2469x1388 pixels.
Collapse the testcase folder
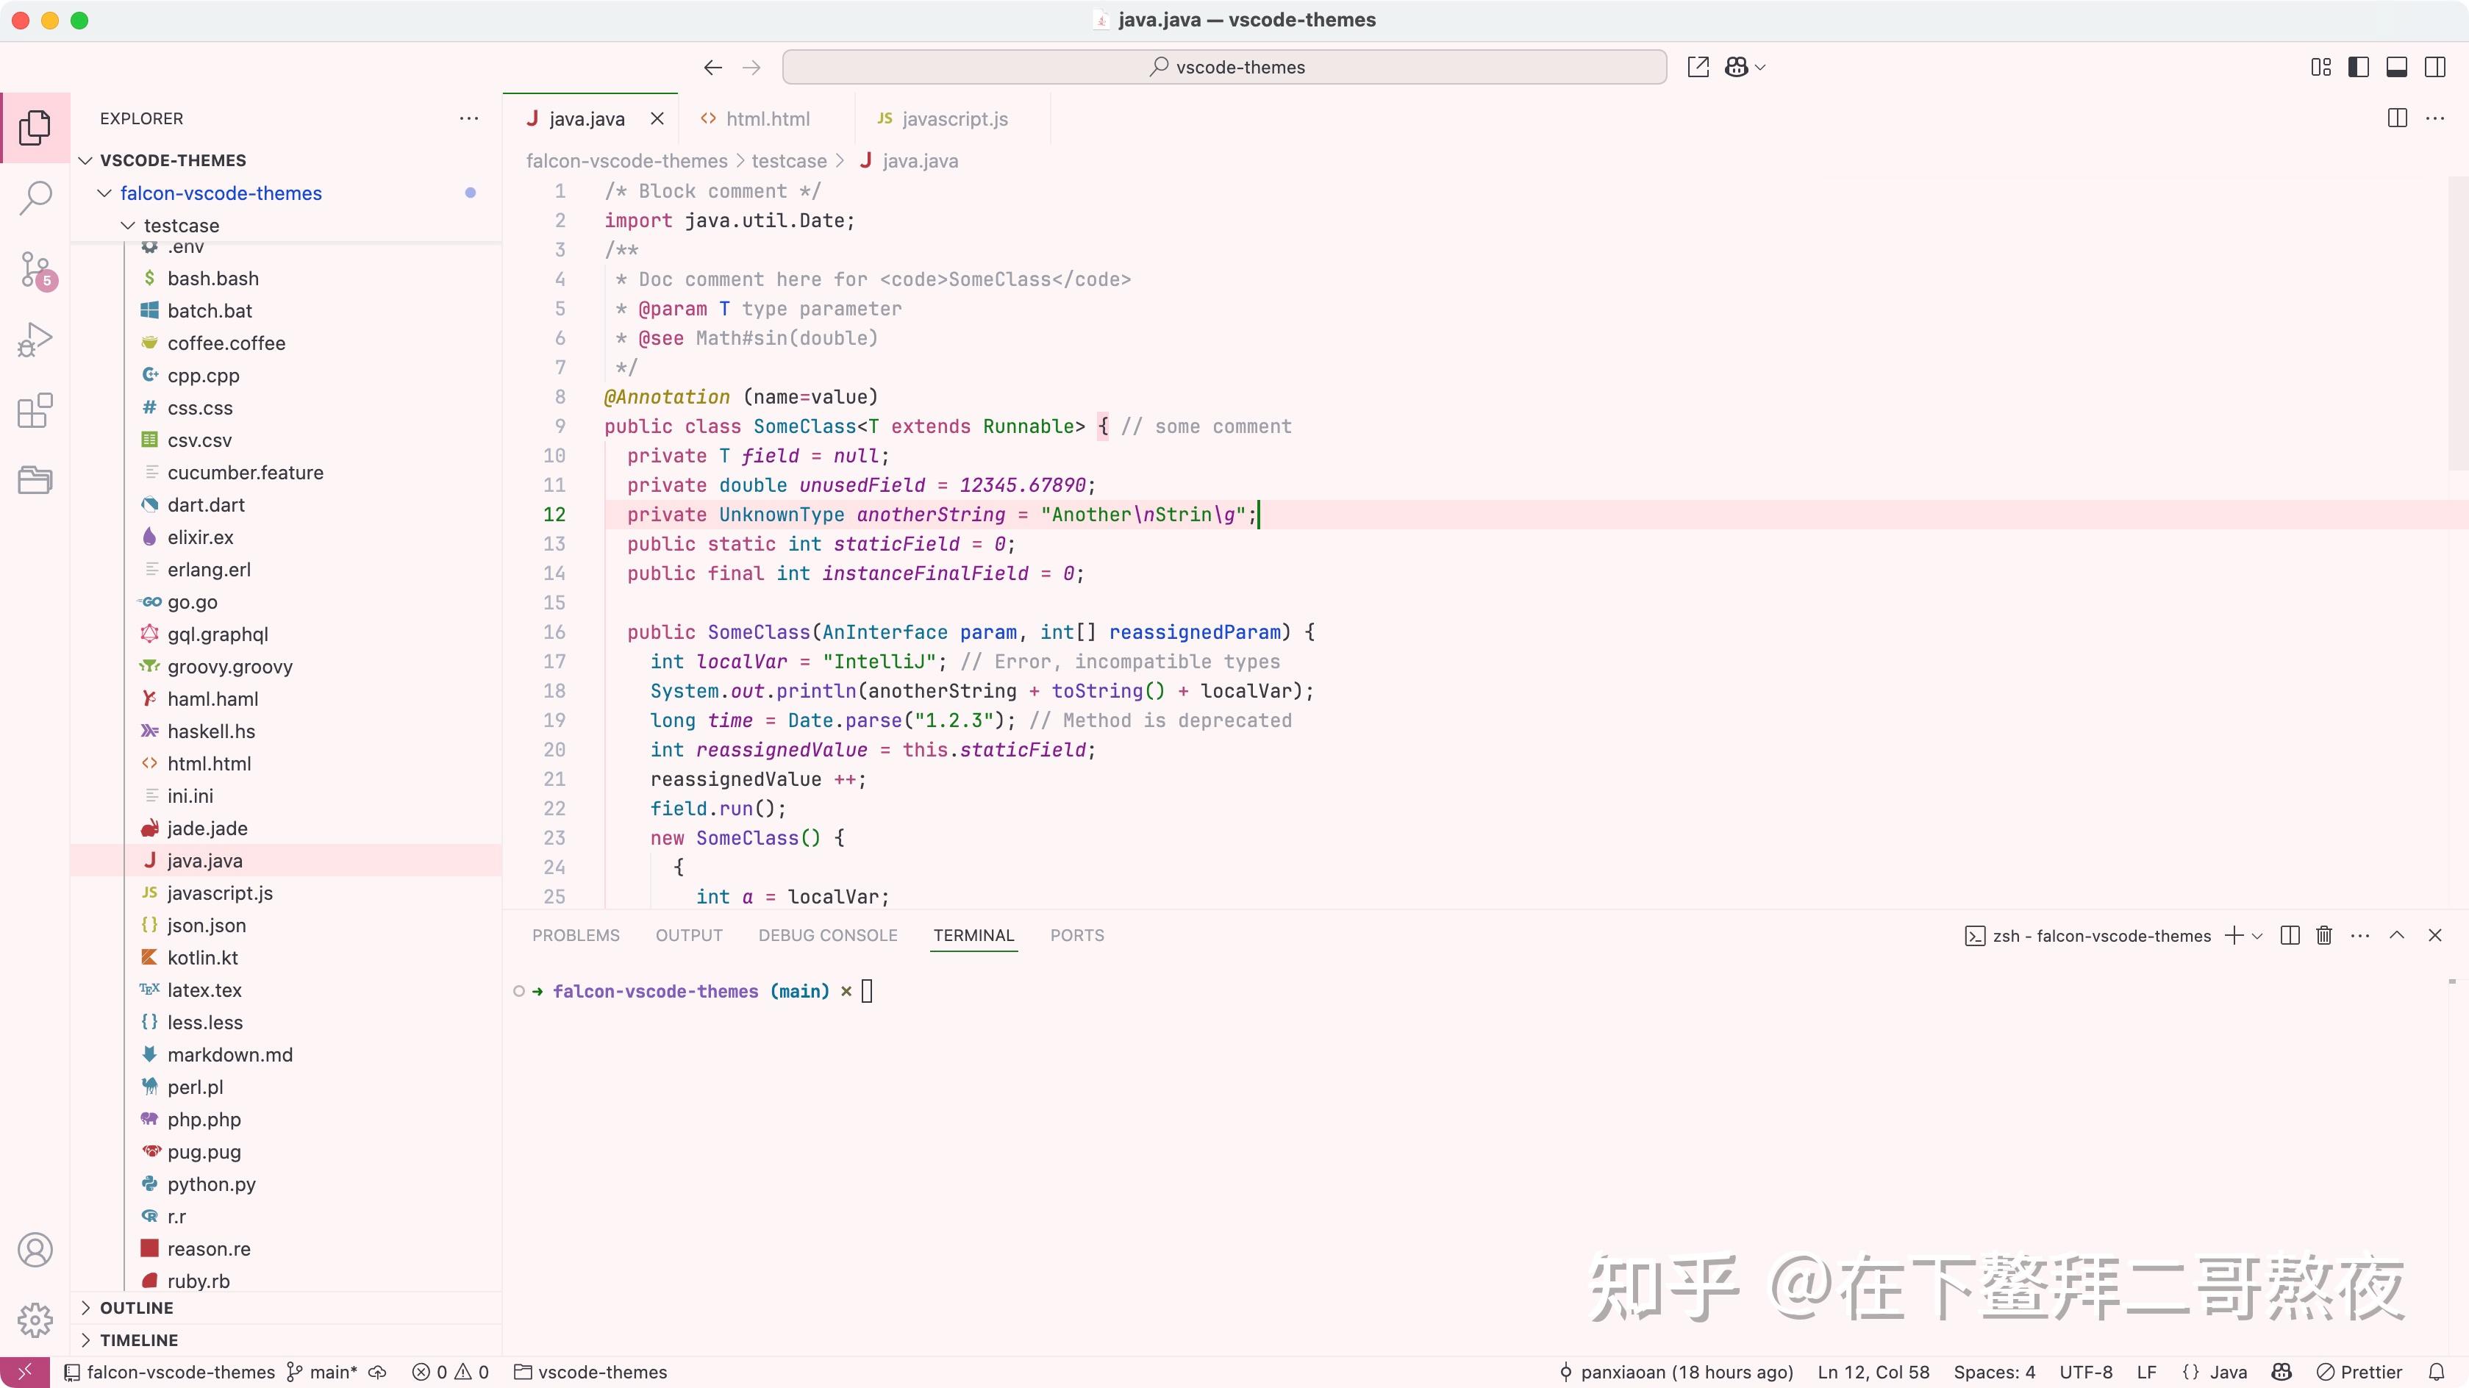click(127, 225)
